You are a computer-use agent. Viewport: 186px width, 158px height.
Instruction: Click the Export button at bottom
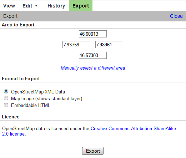pyautogui.click(x=93, y=151)
